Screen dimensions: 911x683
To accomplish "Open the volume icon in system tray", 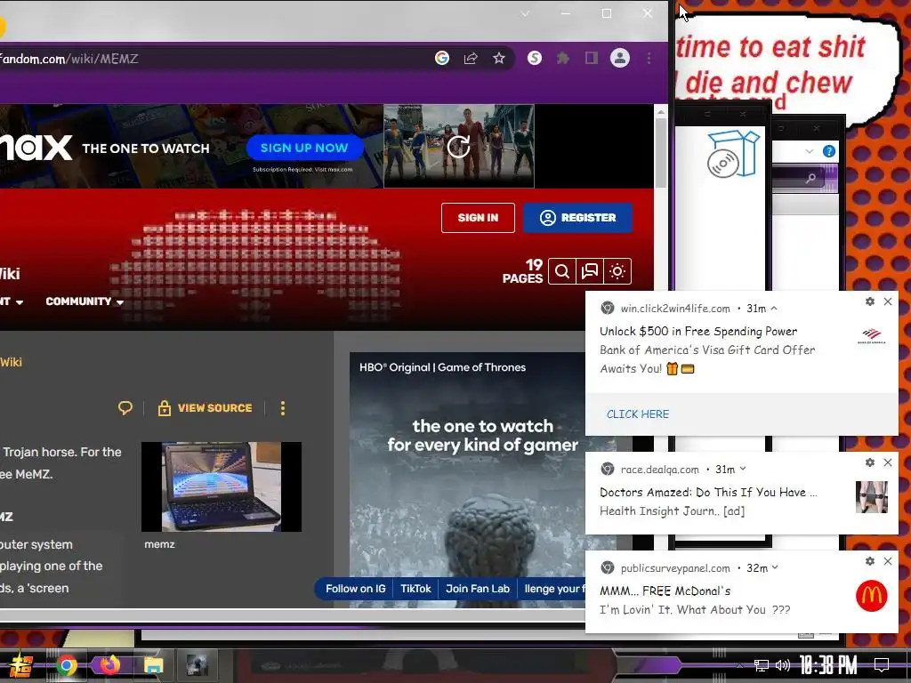I will [783, 665].
